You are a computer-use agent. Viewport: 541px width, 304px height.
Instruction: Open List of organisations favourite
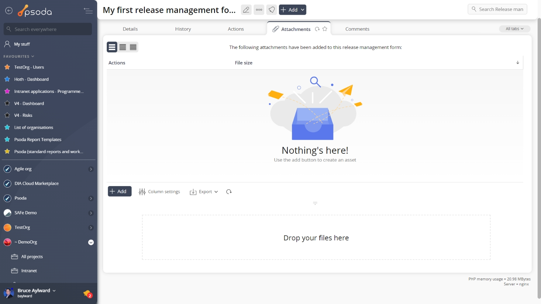(x=33, y=127)
